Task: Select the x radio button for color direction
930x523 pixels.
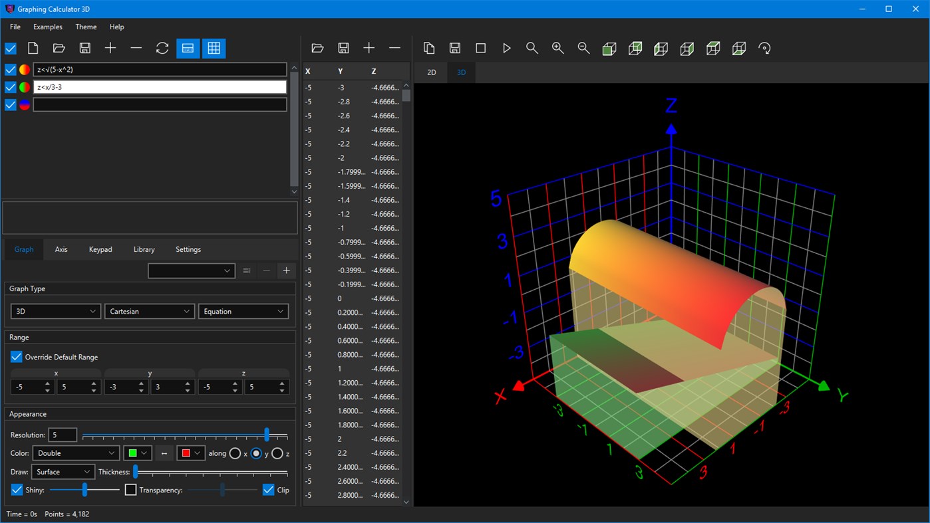Action: coord(236,453)
